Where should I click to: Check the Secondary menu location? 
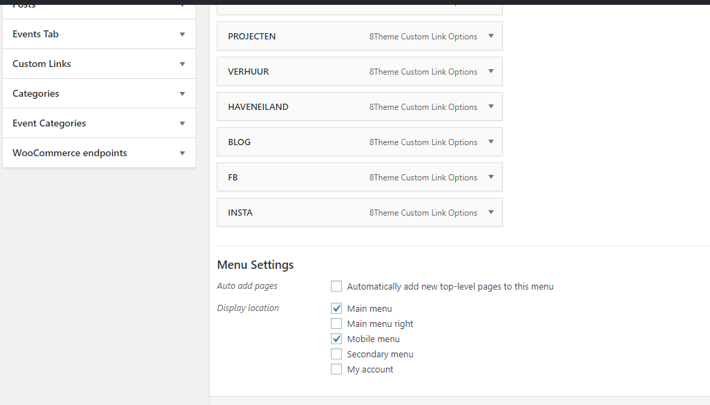(336, 354)
